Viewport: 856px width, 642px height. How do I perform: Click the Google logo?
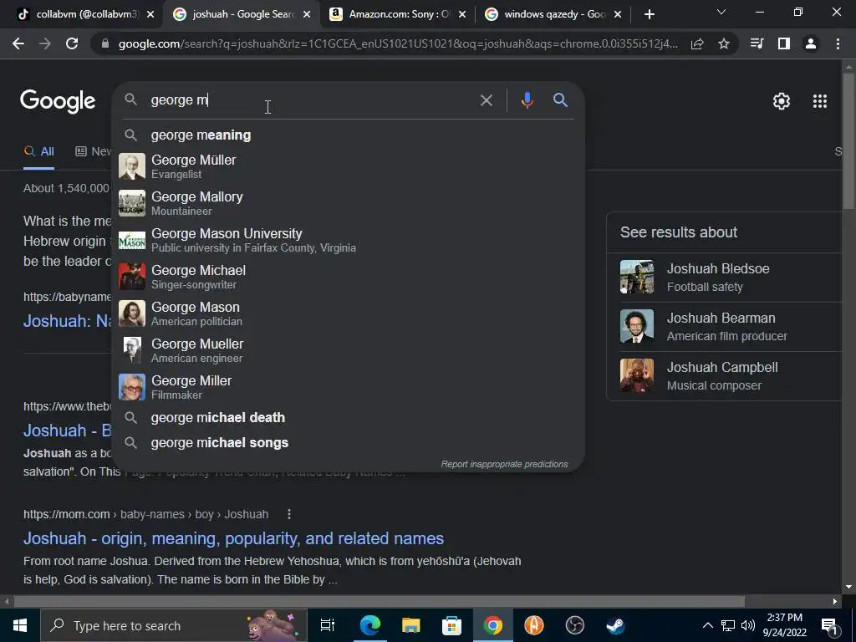[58, 101]
